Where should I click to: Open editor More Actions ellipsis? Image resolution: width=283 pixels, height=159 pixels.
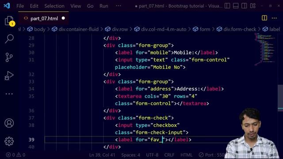274,18
